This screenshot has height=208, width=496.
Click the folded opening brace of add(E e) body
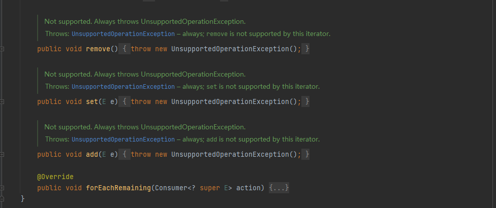click(125, 154)
